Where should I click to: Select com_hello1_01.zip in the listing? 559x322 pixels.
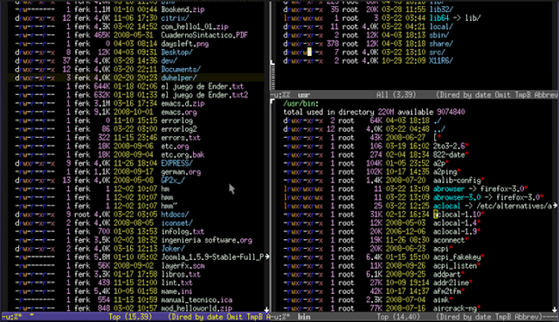(194, 27)
